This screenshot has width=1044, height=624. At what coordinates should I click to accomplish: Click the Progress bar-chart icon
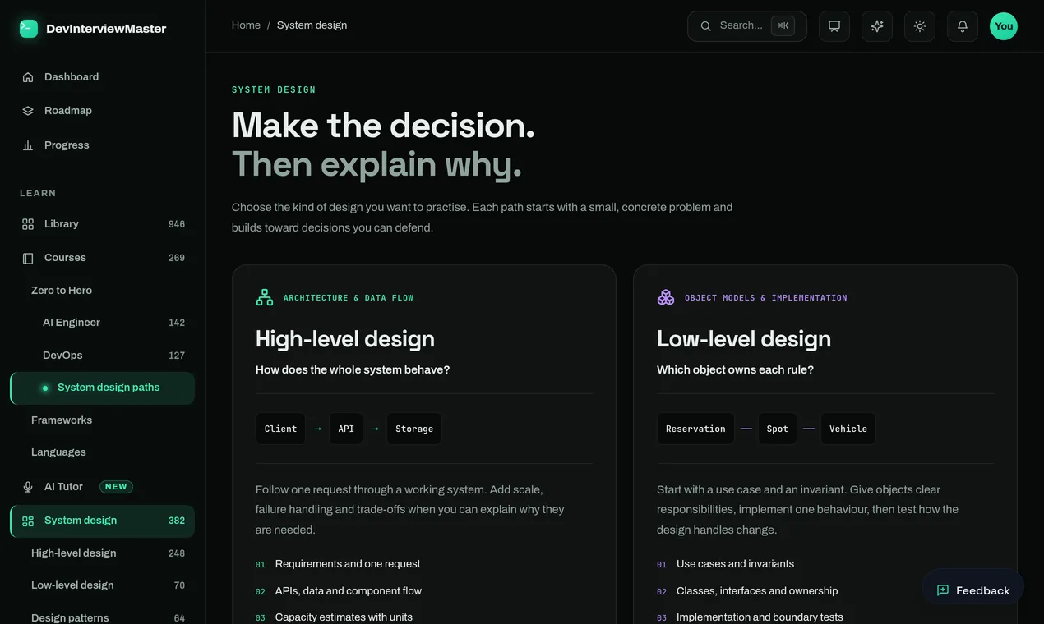click(28, 145)
